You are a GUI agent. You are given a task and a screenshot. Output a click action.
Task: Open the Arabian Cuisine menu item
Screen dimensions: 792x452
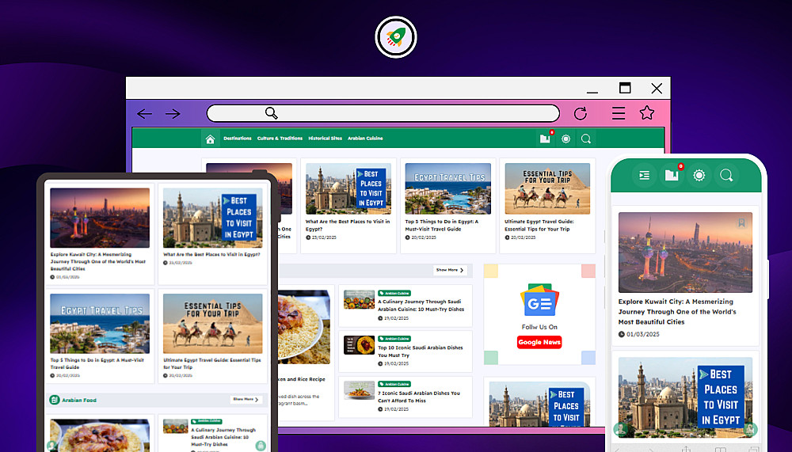(x=365, y=139)
